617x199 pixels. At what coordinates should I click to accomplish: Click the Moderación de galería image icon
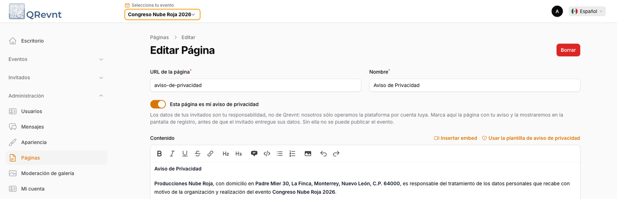click(x=13, y=173)
